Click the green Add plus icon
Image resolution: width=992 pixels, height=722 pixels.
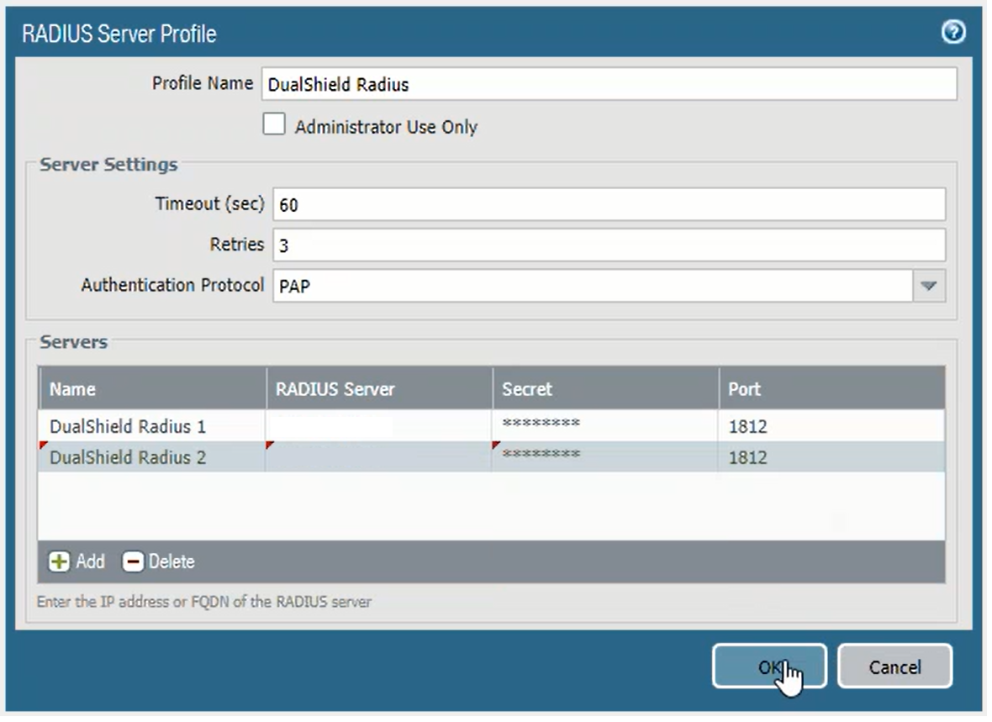(x=59, y=561)
